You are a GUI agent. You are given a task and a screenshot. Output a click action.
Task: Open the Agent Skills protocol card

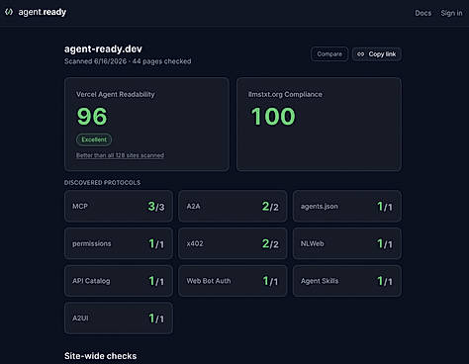[x=347, y=281]
